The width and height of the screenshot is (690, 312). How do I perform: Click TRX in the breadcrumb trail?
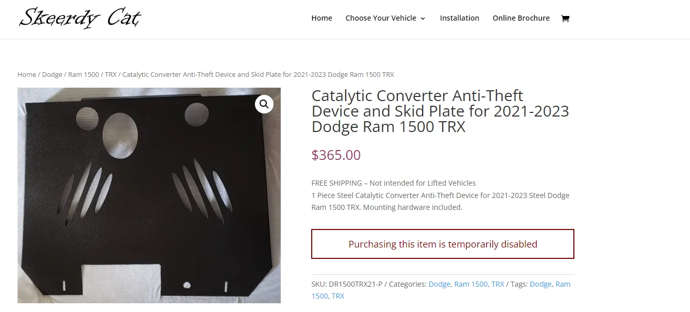(110, 74)
